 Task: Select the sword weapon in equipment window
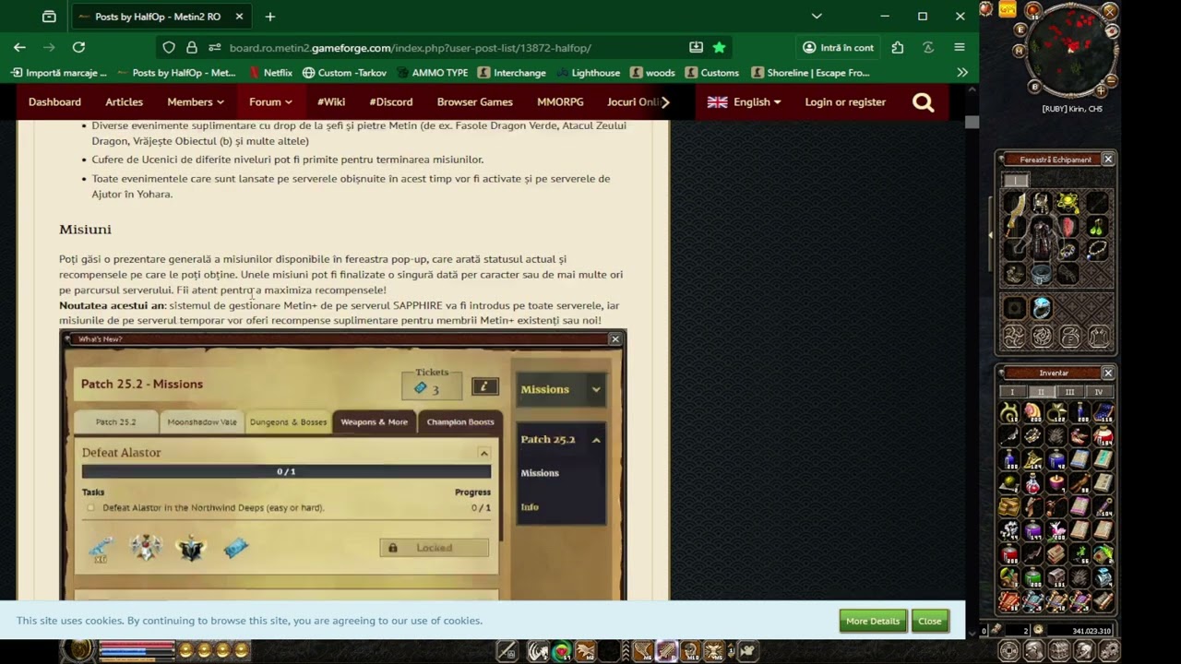[1014, 214]
